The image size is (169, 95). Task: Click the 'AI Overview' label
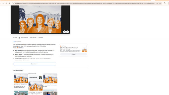click(18, 42)
